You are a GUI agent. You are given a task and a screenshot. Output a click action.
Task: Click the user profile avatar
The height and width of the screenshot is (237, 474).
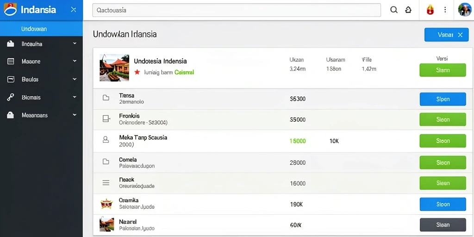[x=465, y=10]
